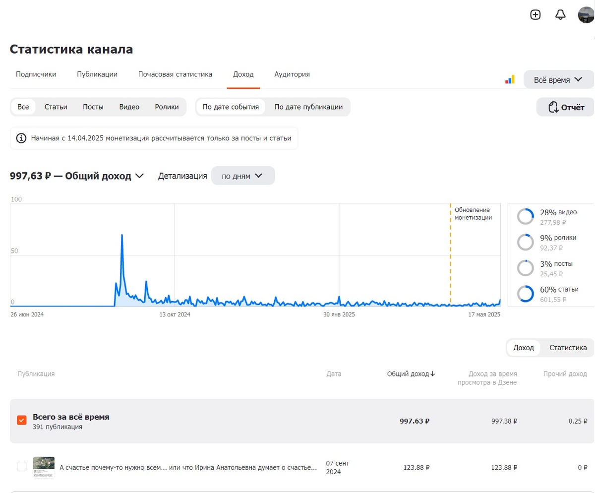Open the 'Почасовая статистика' tab

pos(175,74)
